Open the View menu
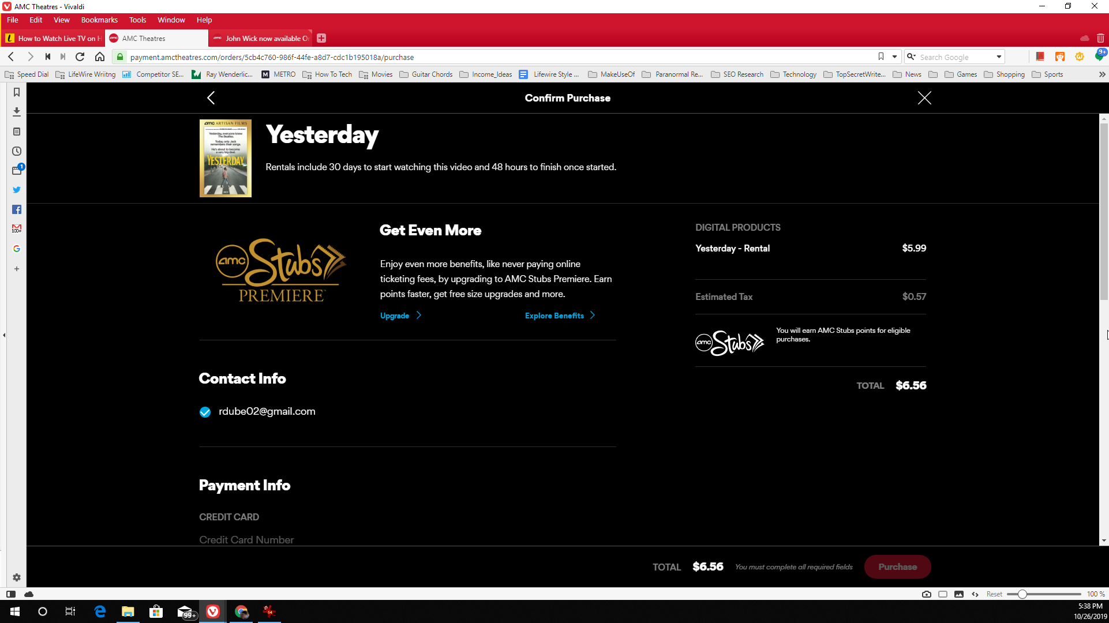 click(62, 20)
